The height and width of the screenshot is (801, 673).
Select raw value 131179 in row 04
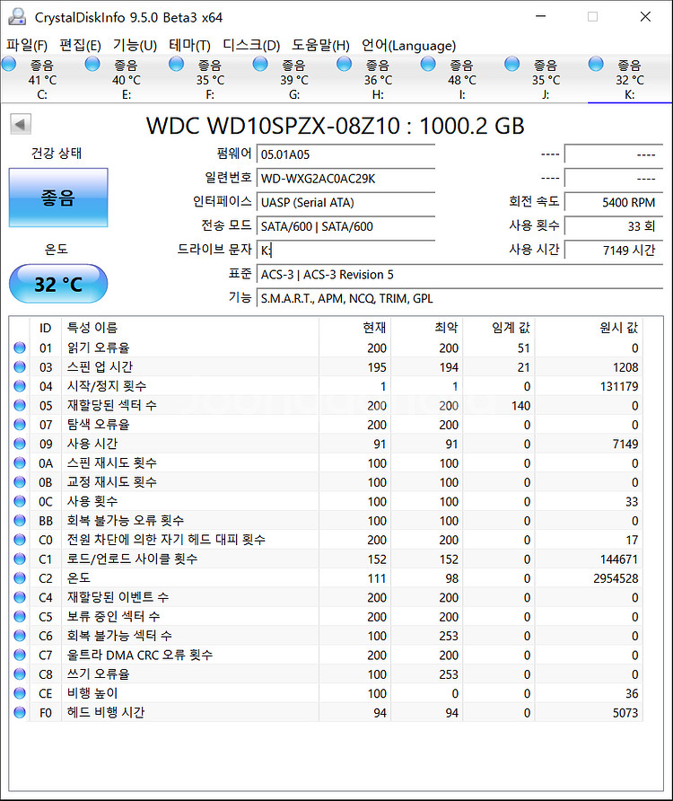click(x=619, y=387)
